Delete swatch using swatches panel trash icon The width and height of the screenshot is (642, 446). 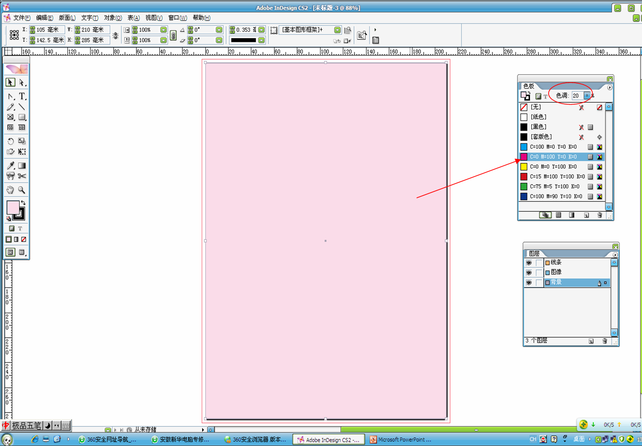[599, 215]
